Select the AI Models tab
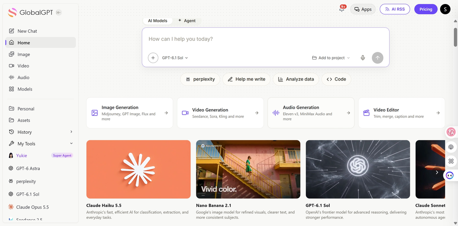Viewport: 458px width, 226px height. (158, 21)
